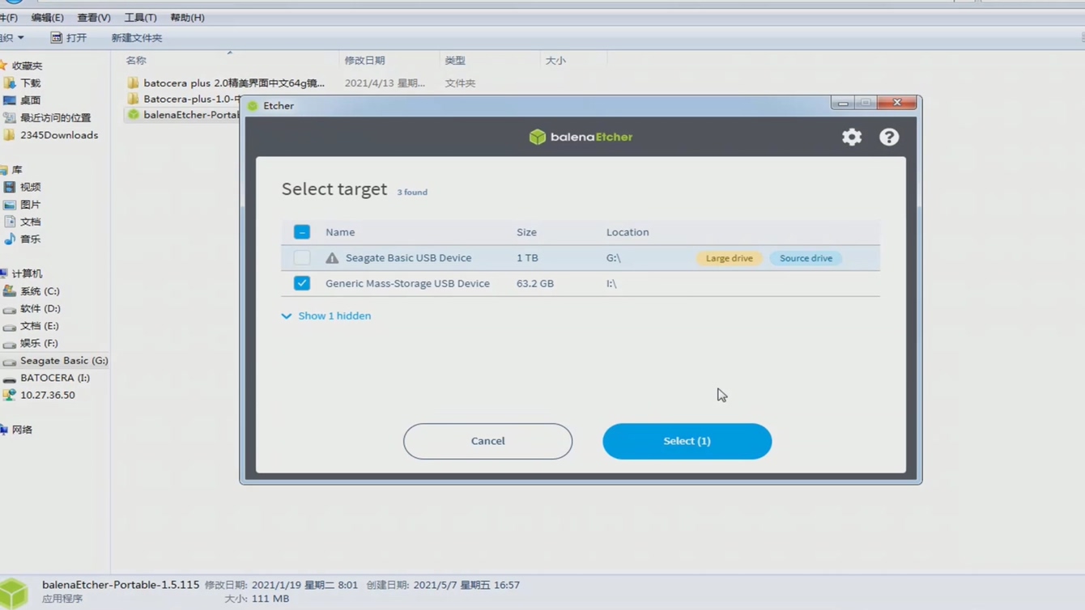
Task: Click the Size column header in the target table
Action: pyautogui.click(x=526, y=232)
